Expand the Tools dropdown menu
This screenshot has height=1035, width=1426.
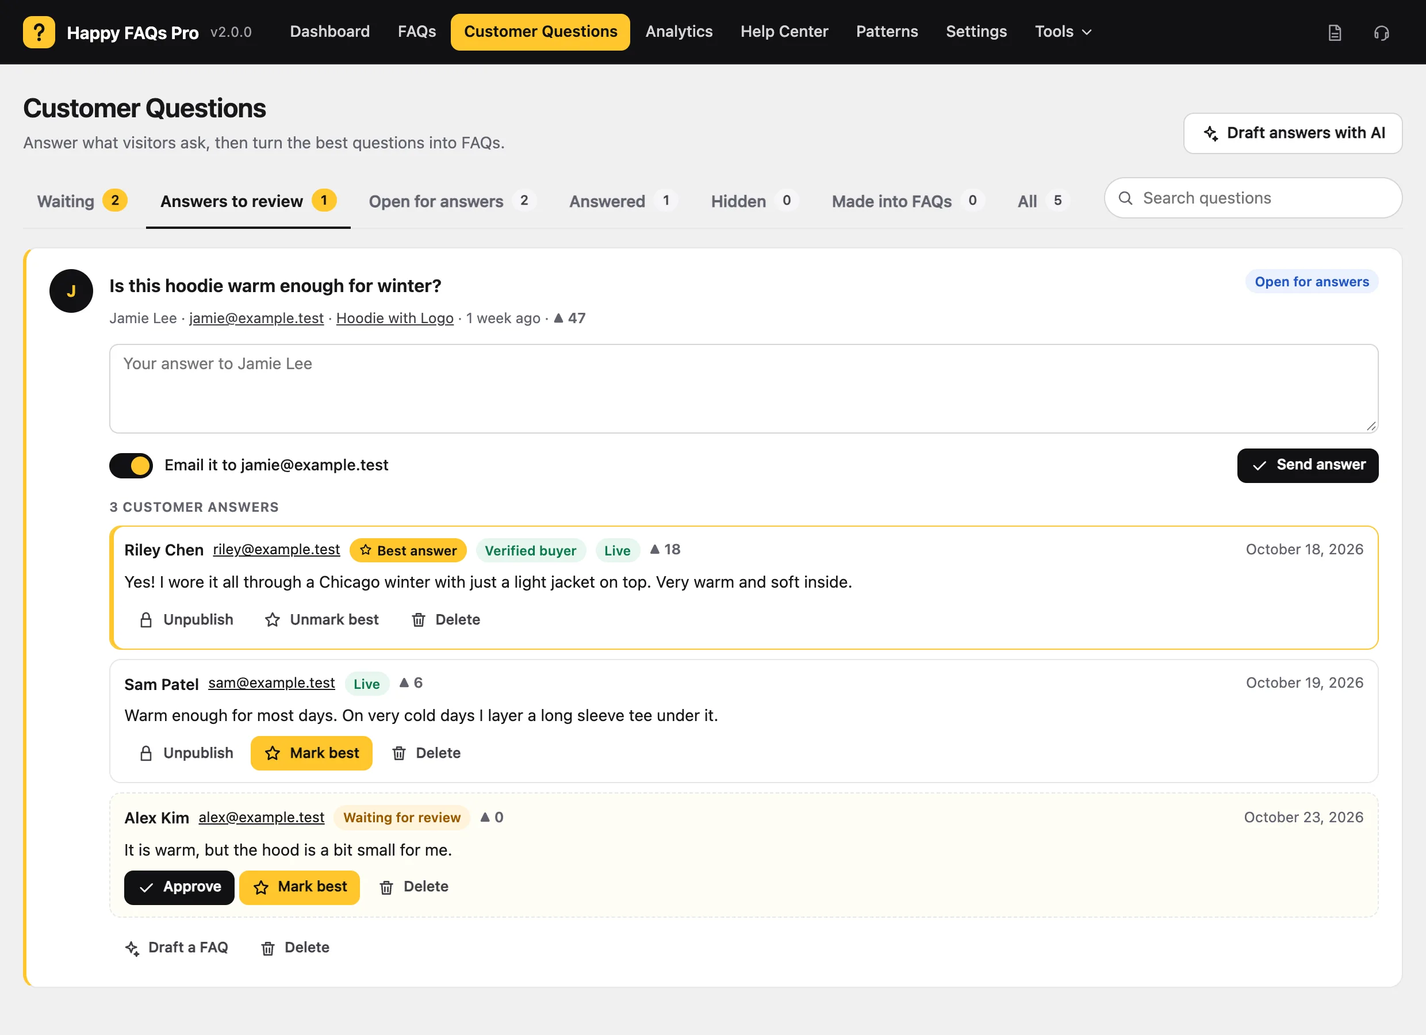1063,32
